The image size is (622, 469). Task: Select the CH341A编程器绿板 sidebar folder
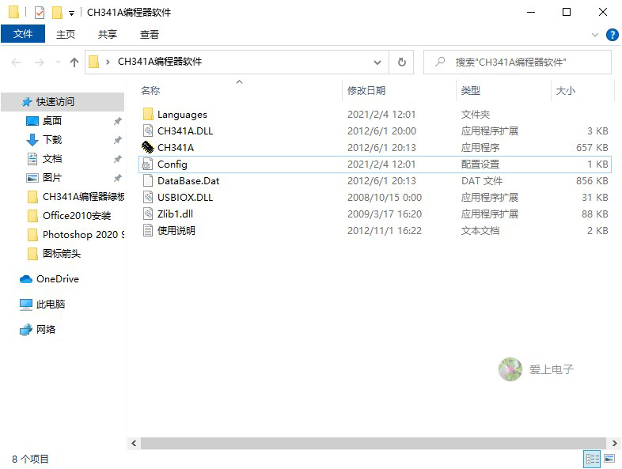(75, 197)
